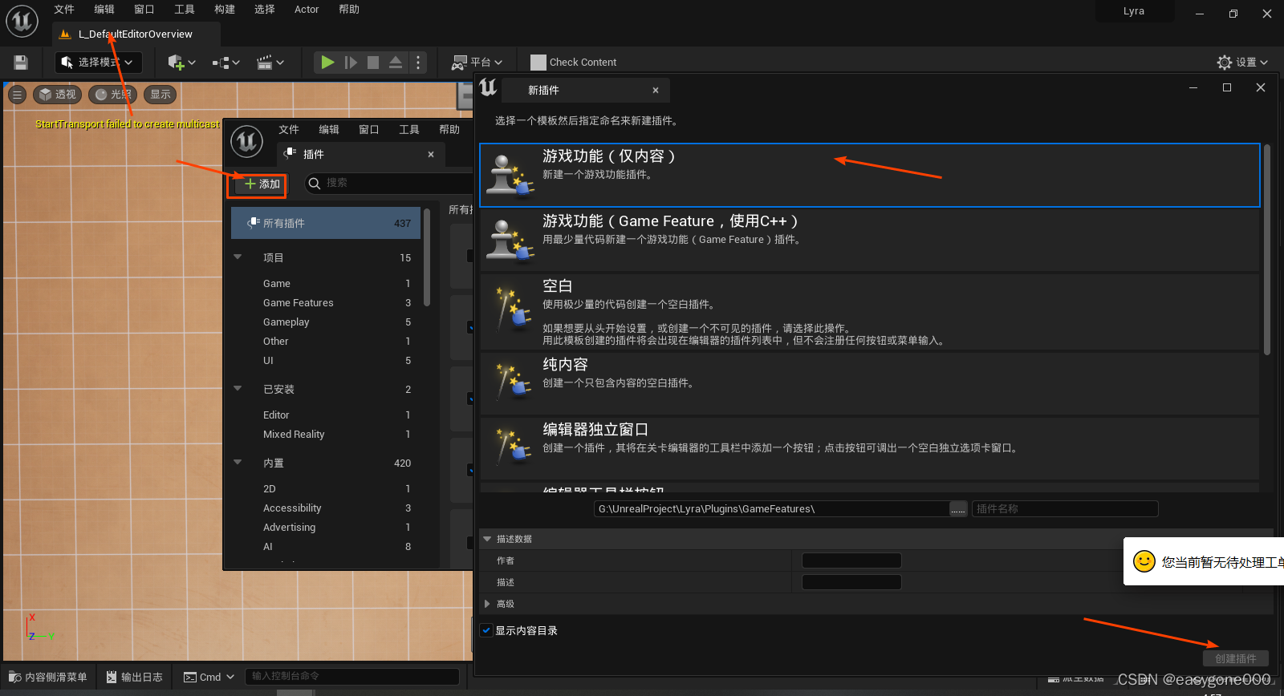This screenshot has height=696, width=1284.
Task: Click the skip frame playback button
Action: [x=351, y=63]
